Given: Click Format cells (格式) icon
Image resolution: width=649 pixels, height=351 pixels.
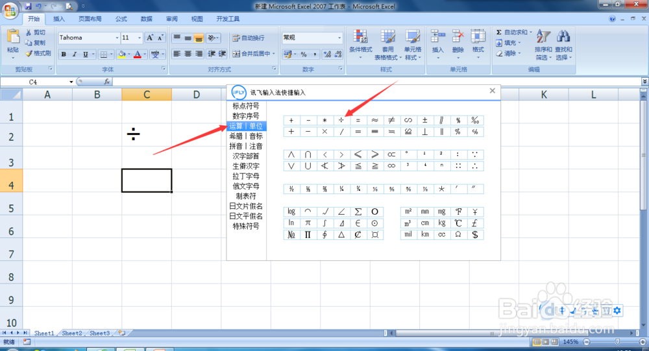Looking at the screenshot, I should (478, 36).
